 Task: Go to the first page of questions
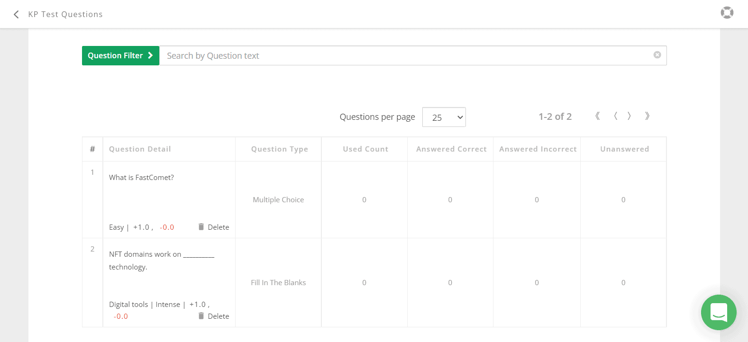pyautogui.click(x=597, y=116)
